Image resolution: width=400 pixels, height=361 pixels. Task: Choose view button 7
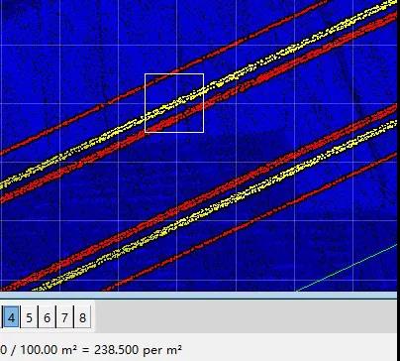coord(64,317)
